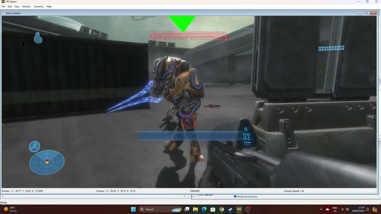This screenshot has height=214, width=381.
Task: Open the notifications bell
Action: tap(368, 209)
